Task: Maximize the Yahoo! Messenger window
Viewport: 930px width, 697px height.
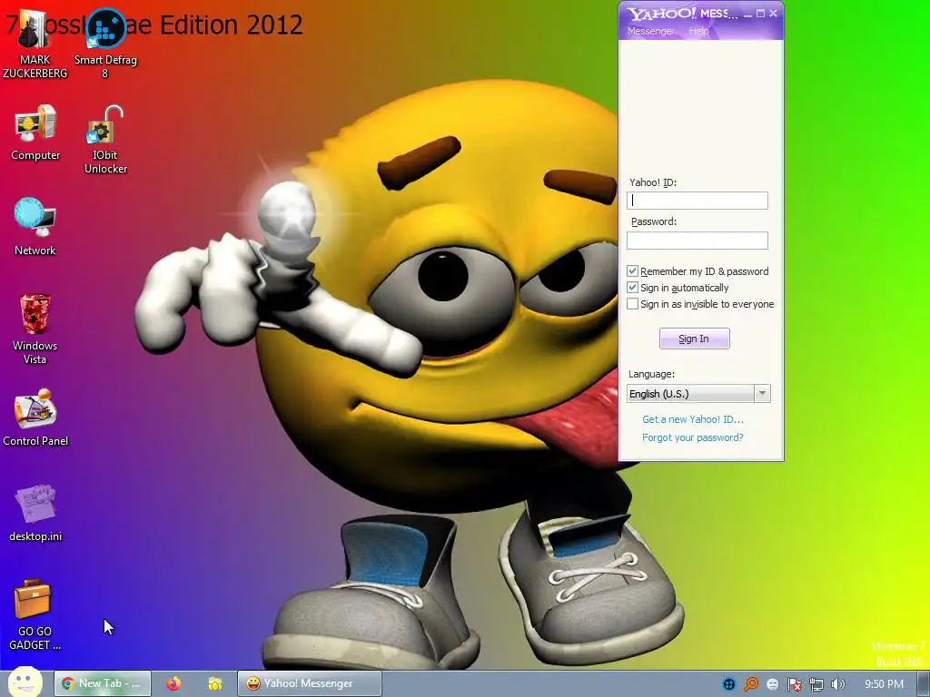Action: pyautogui.click(x=760, y=14)
